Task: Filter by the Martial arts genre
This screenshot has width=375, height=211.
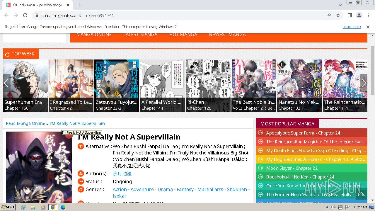Action: coord(210,190)
